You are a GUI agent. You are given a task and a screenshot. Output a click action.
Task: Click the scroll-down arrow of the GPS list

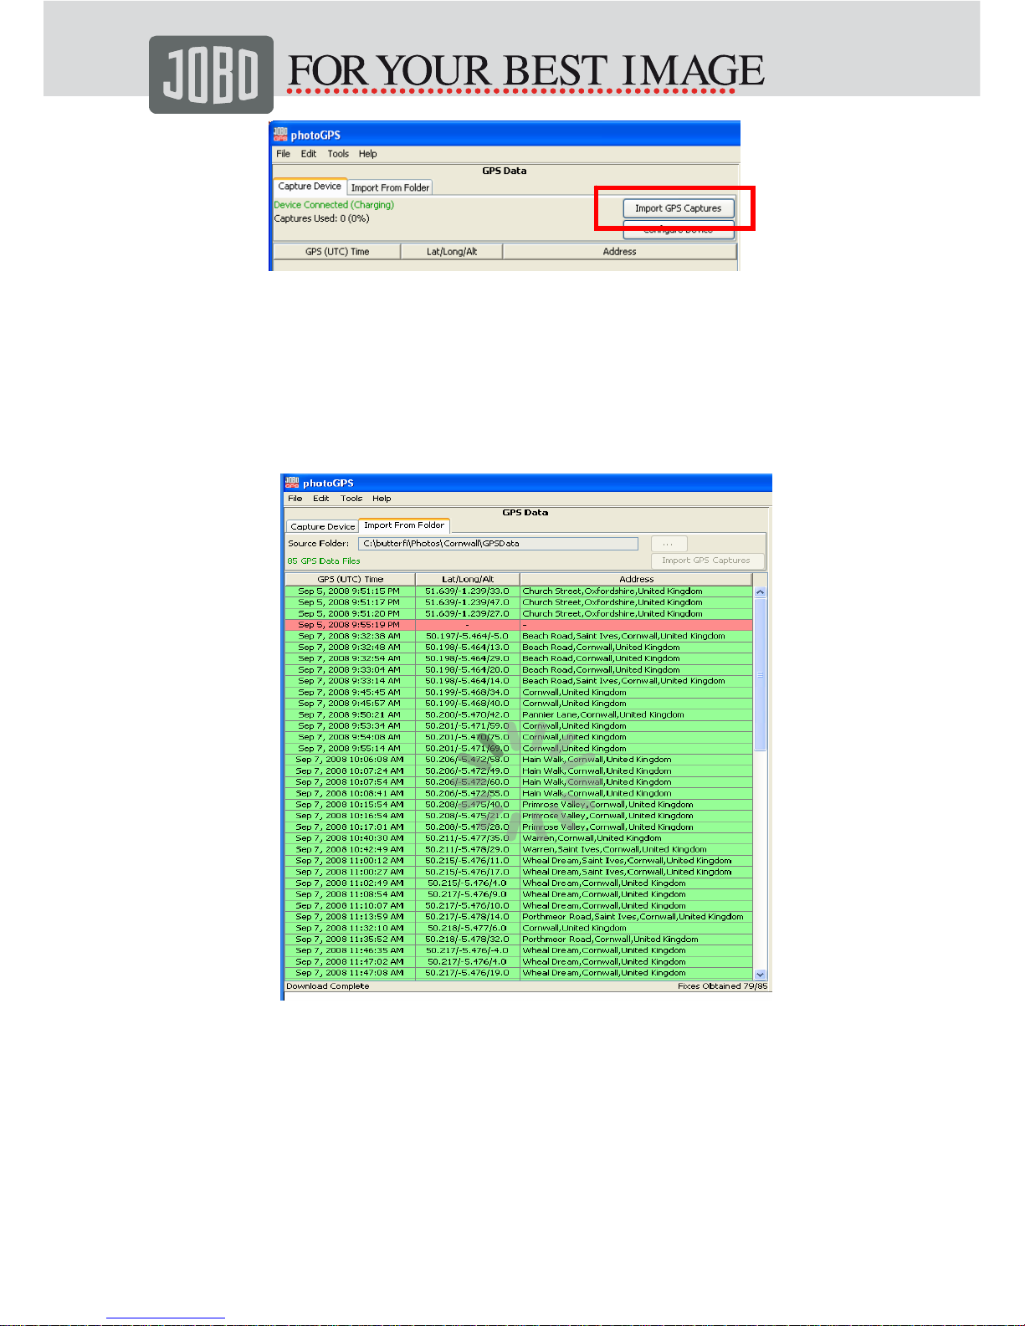click(761, 974)
